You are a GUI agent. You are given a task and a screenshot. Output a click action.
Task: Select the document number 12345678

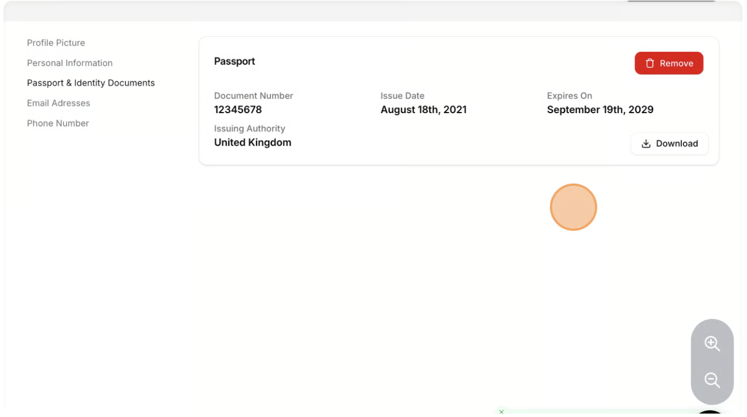[238, 110]
